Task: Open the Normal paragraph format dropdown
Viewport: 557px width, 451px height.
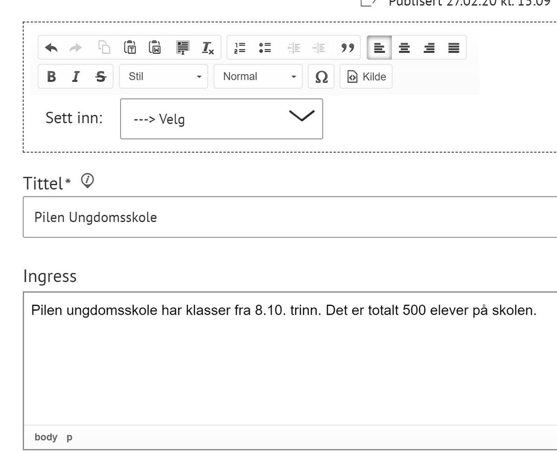Action: coord(258,76)
